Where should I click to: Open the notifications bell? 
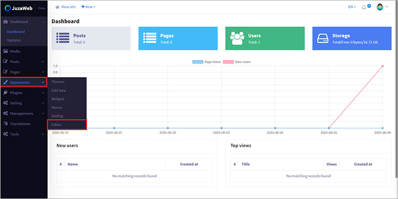tap(364, 7)
